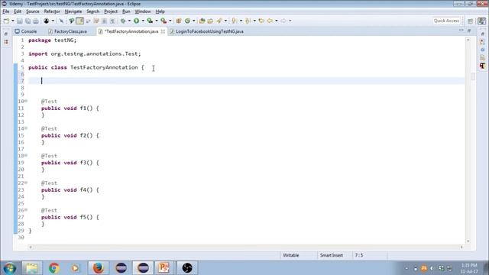Open the Project menu
Screen dimensions: 489x275
tap(111, 11)
